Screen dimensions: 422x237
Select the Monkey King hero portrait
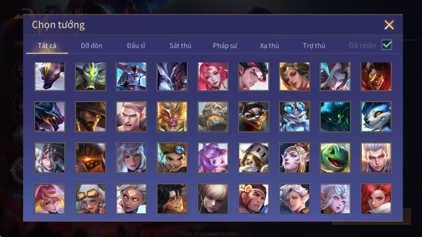tap(172, 117)
